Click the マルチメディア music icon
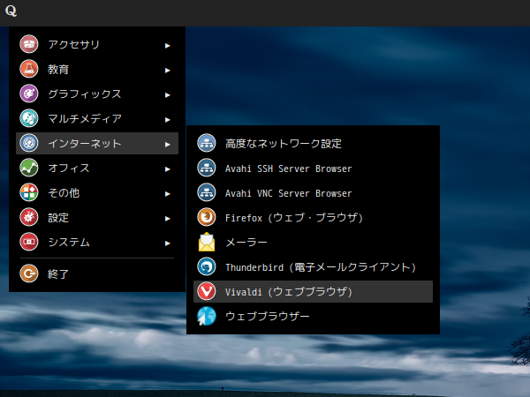This screenshot has height=397, width=530. pos(29,118)
